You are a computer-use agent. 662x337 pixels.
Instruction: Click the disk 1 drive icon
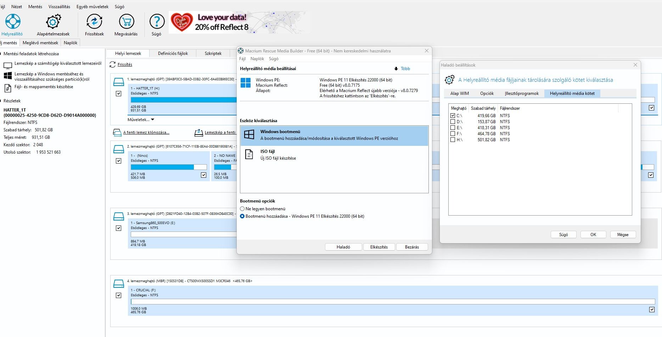(x=118, y=82)
